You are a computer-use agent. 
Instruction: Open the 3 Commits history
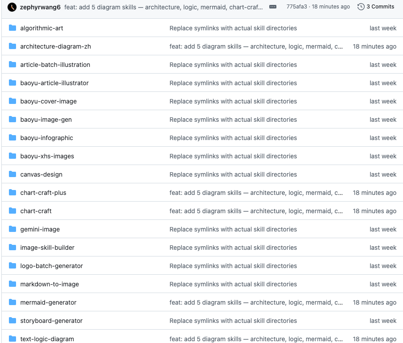(376, 7)
